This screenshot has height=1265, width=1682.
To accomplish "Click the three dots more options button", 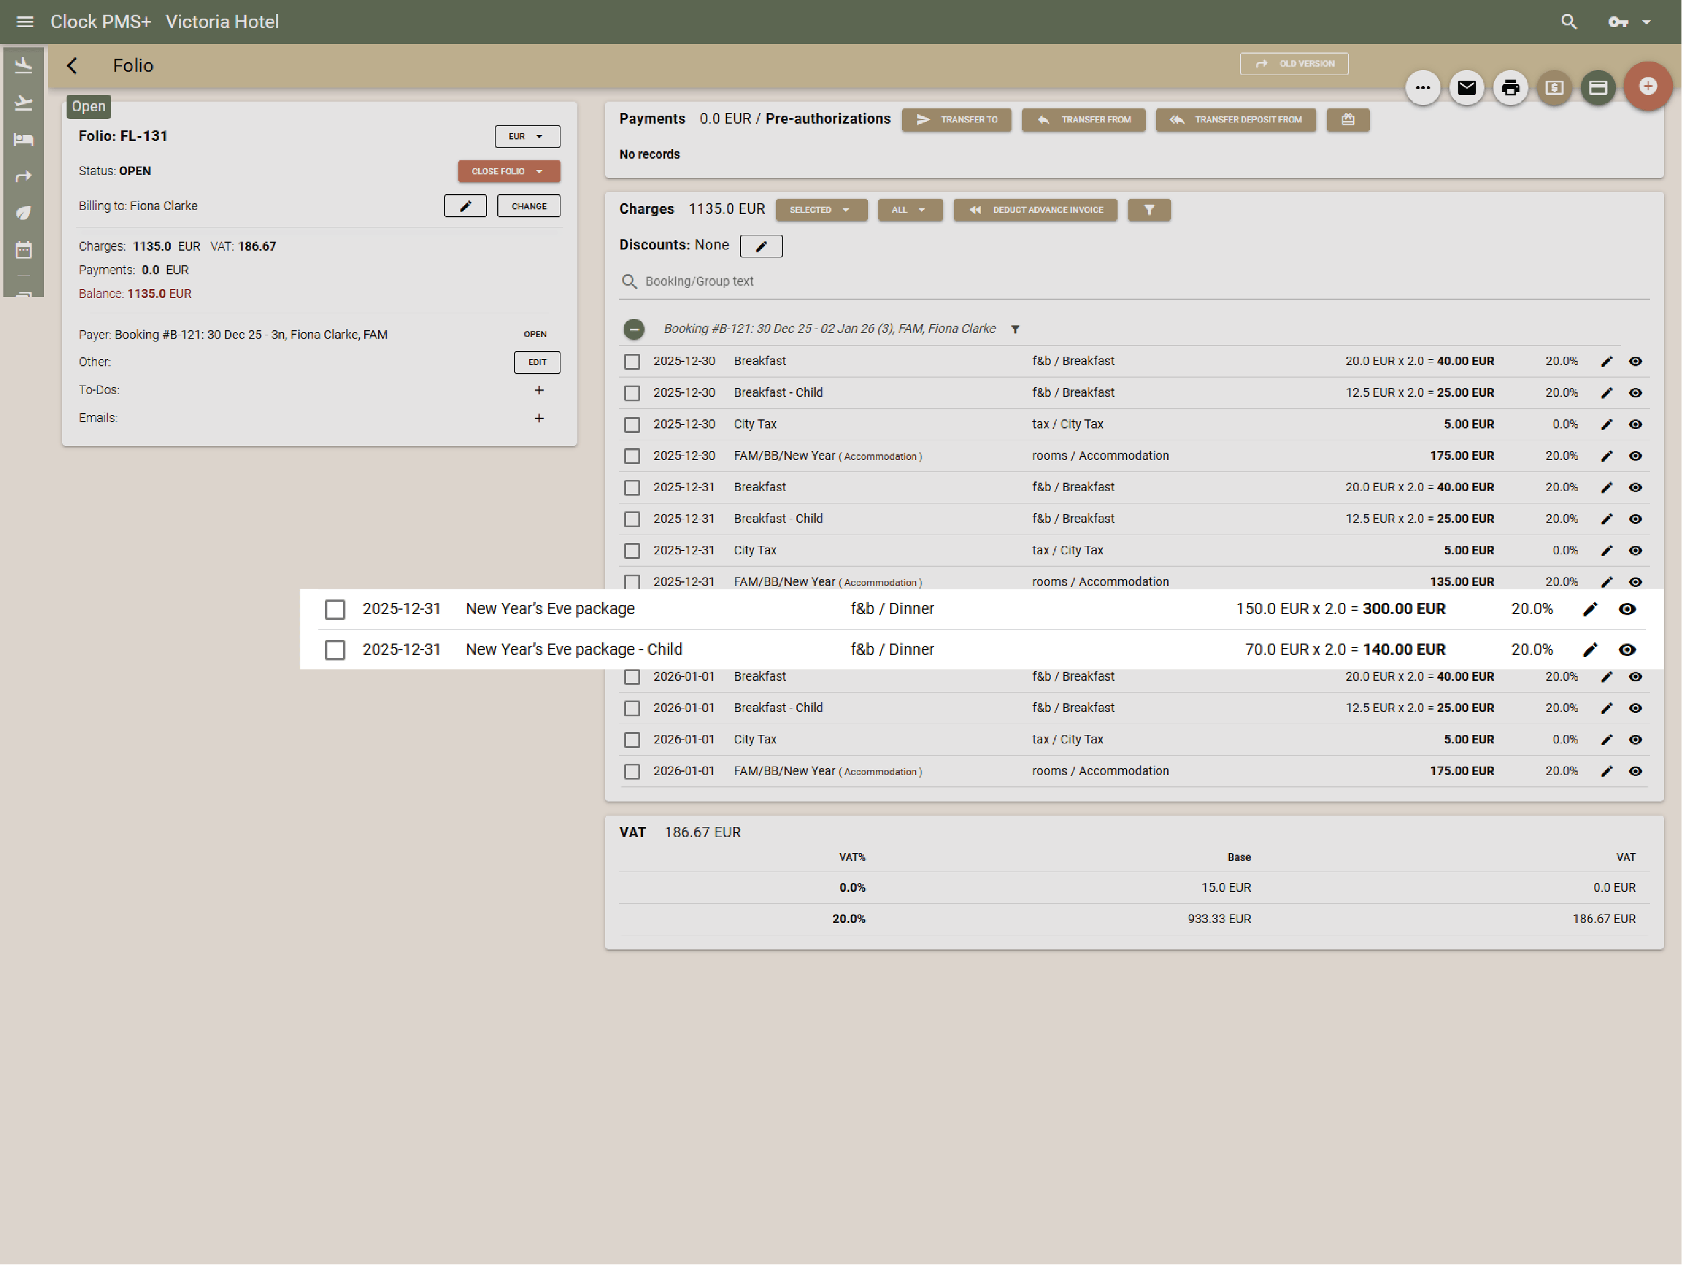I will coord(1422,87).
